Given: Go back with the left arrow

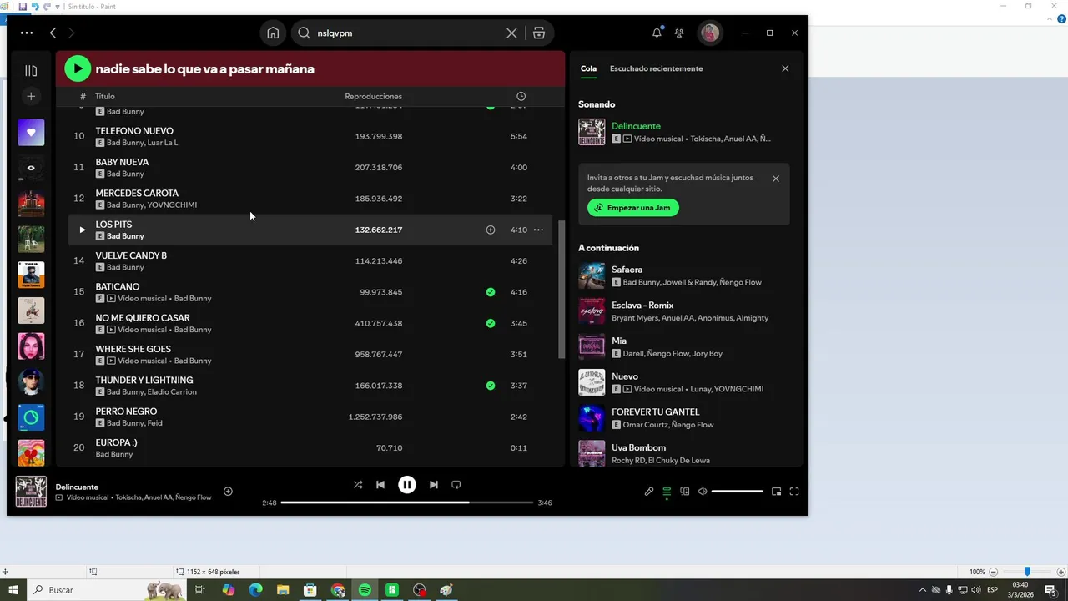Looking at the screenshot, I should [x=53, y=33].
